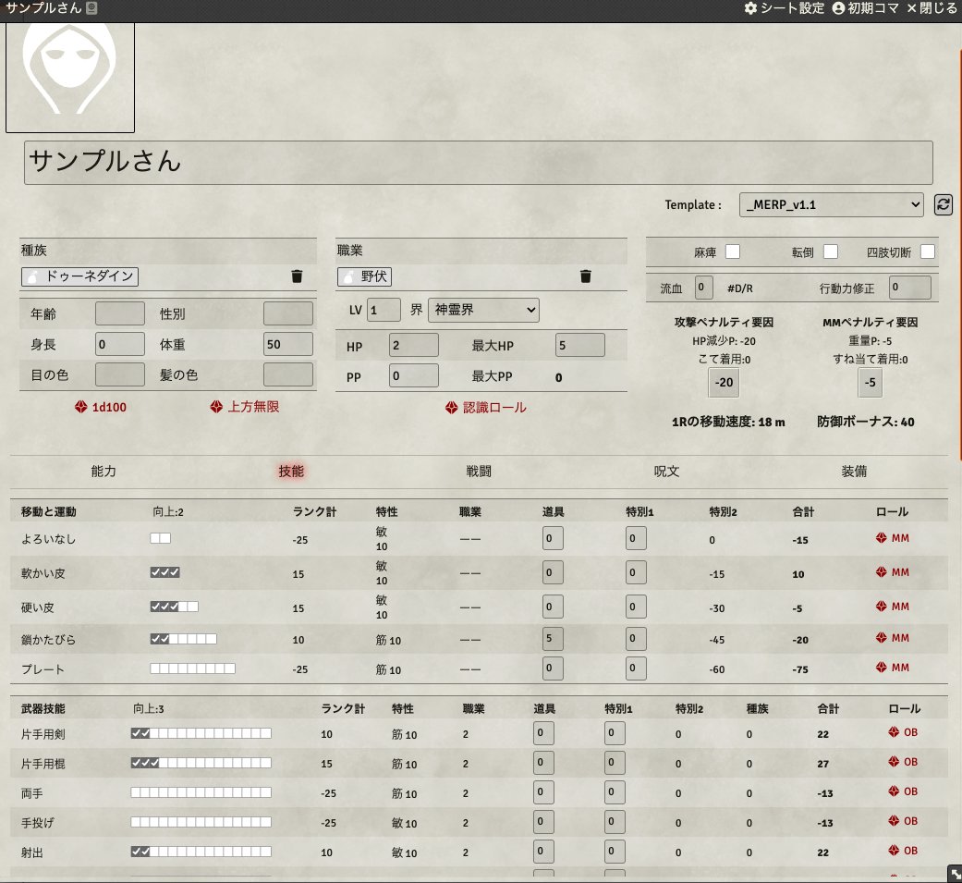Click 鎖かたびら rank checkboxes
Viewport: 962px width, 883px height.
pos(184,639)
